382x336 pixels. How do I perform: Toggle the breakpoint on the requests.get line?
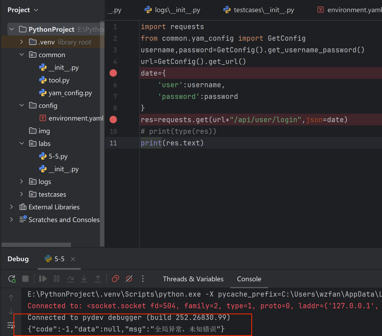113,119
